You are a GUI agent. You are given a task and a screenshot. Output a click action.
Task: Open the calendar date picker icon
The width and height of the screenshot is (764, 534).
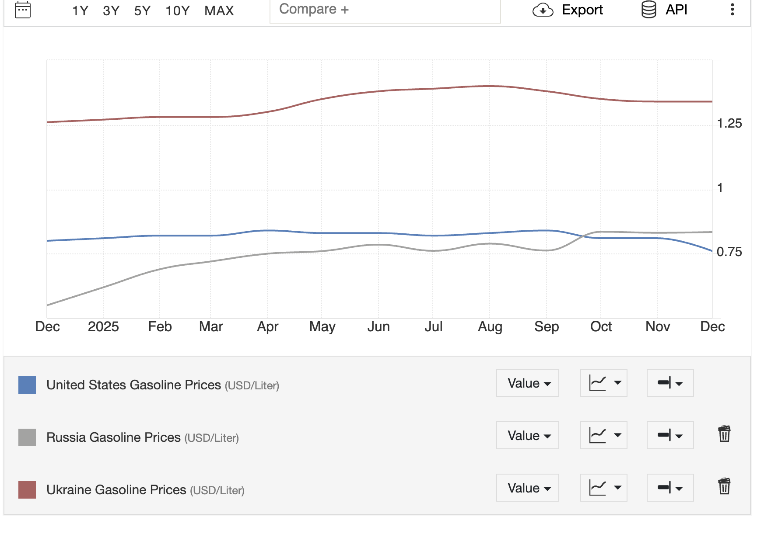[23, 10]
